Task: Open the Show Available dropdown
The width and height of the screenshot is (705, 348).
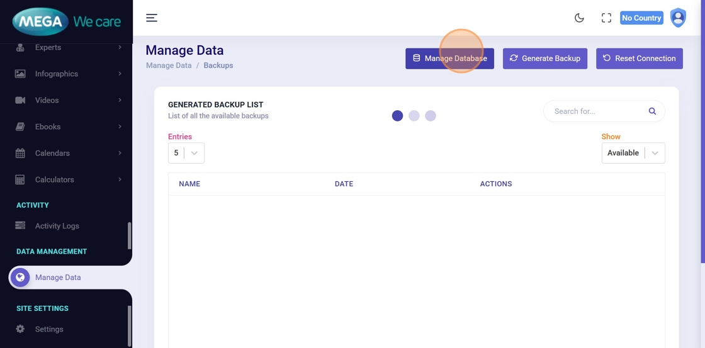Action: pos(633,153)
